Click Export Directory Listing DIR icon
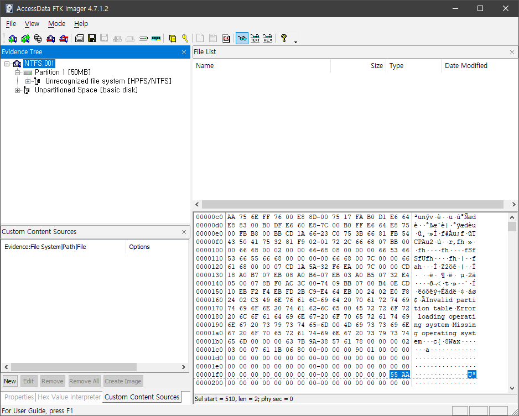The width and height of the screenshot is (519, 416). click(x=226, y=38)
